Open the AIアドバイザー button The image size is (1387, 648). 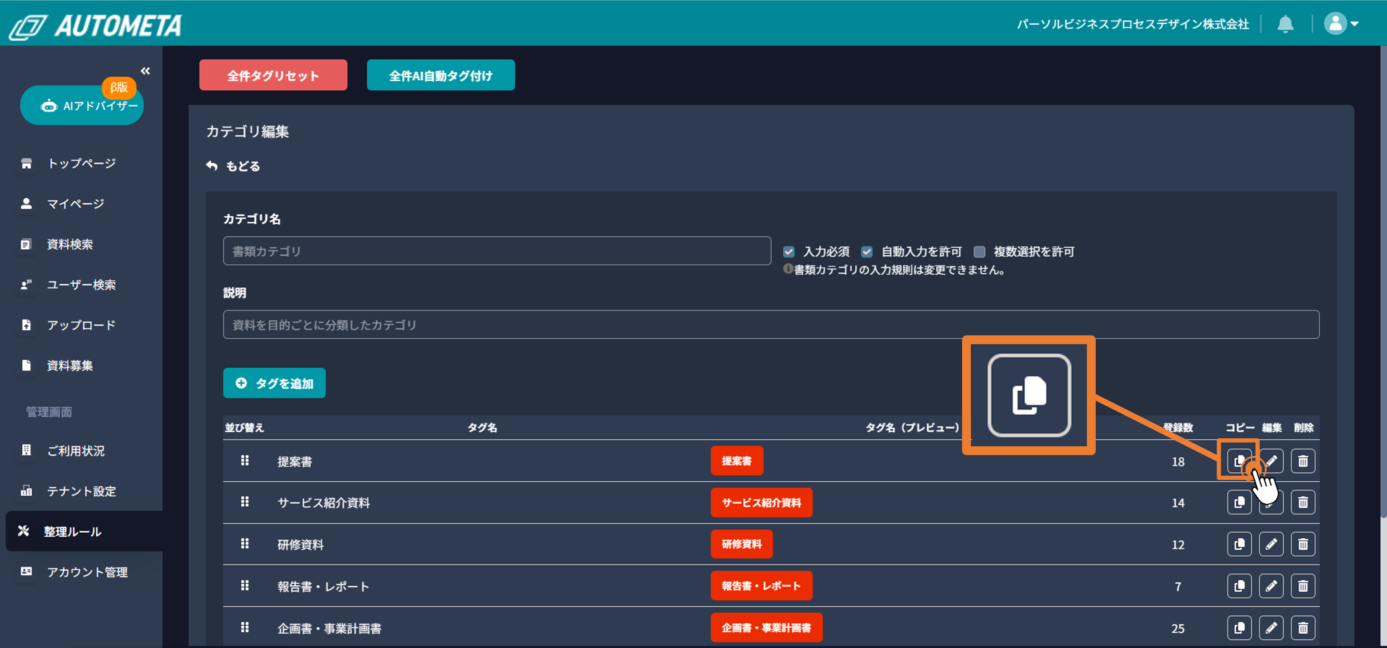tap(82, 105)
